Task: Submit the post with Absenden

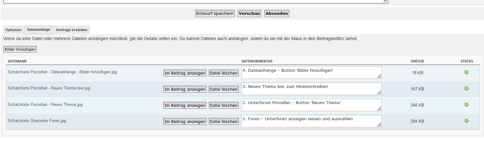Action: pyautogui.click(x=277, y=14)
